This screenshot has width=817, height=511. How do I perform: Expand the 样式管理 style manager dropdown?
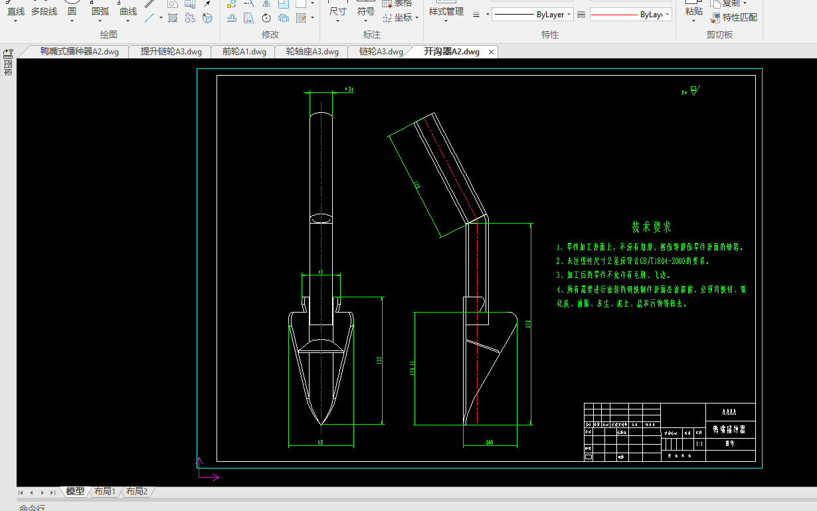tap(446, 21)
